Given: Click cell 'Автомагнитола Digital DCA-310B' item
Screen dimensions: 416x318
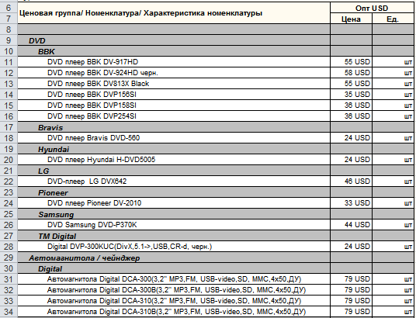Looking at the screenshot, I should (174, 312).
